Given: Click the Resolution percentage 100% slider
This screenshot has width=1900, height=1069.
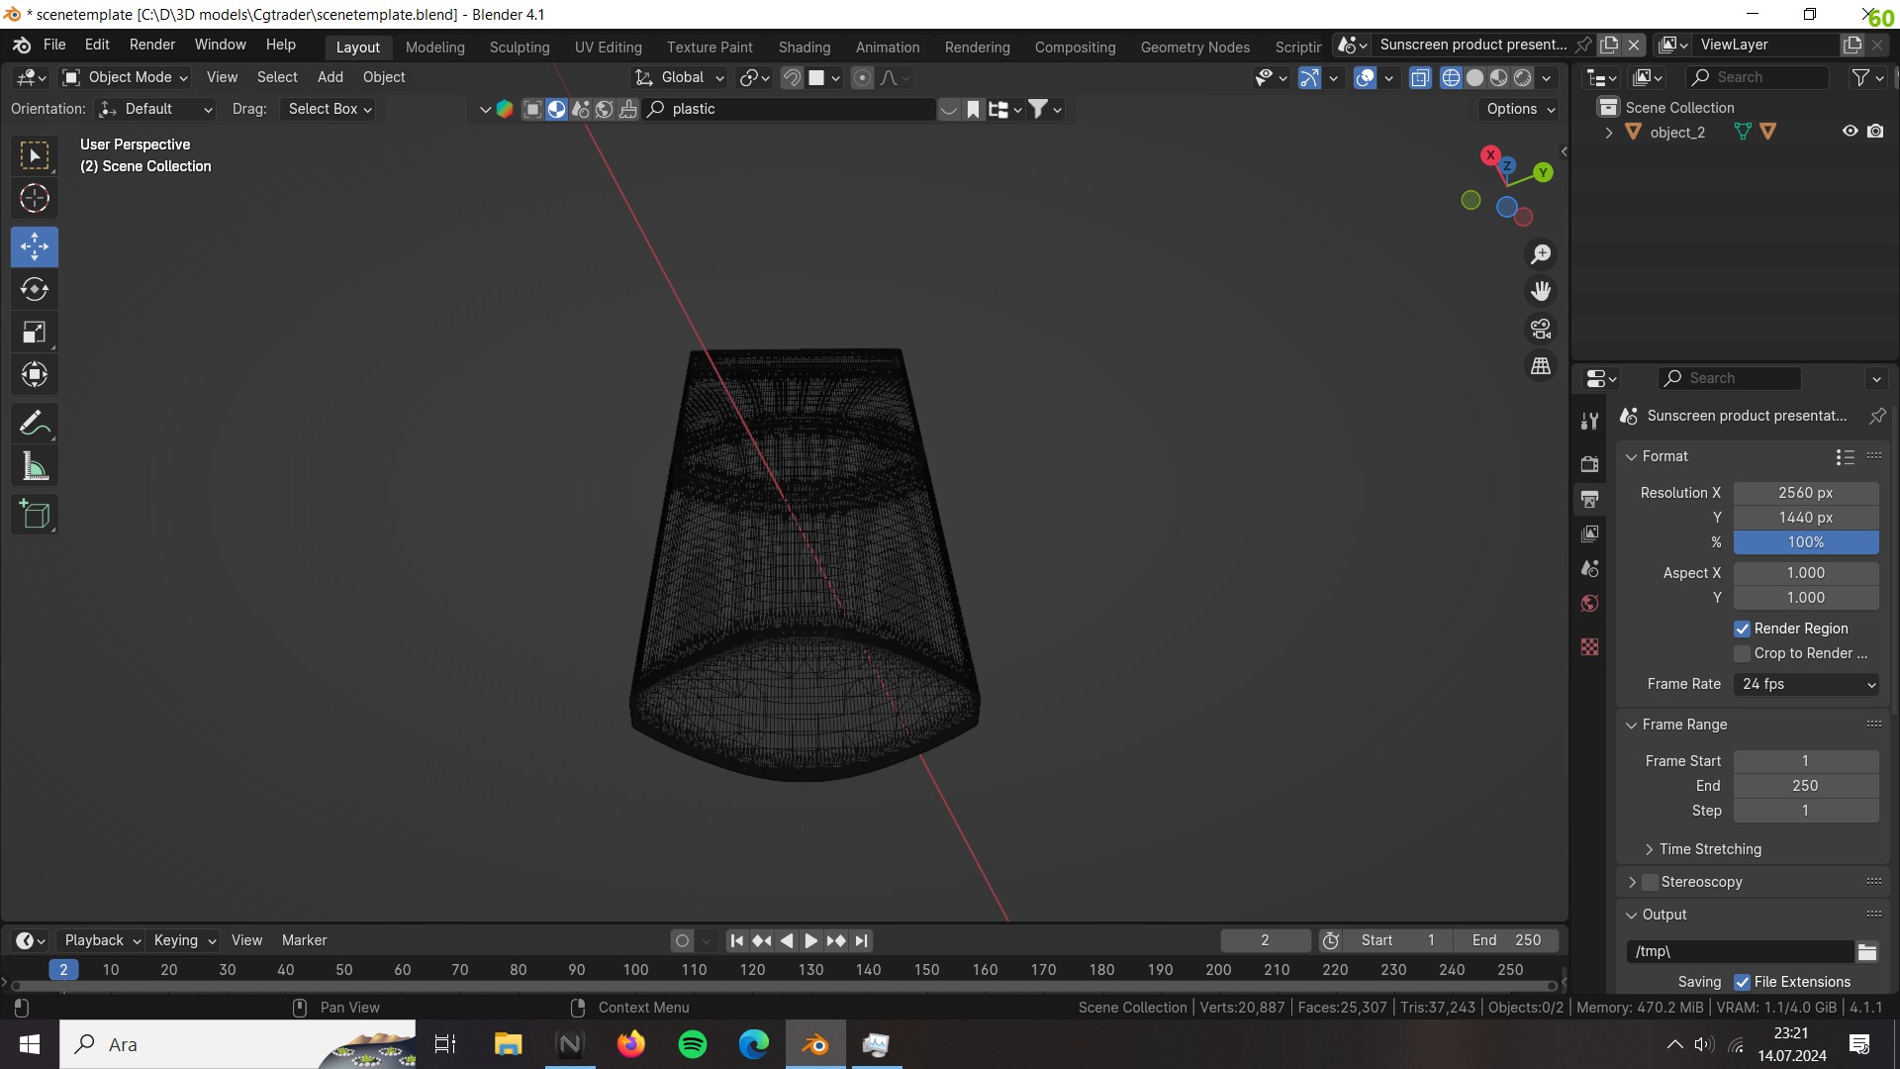Looking at the screenshot, I should [x=1806, y=542].
